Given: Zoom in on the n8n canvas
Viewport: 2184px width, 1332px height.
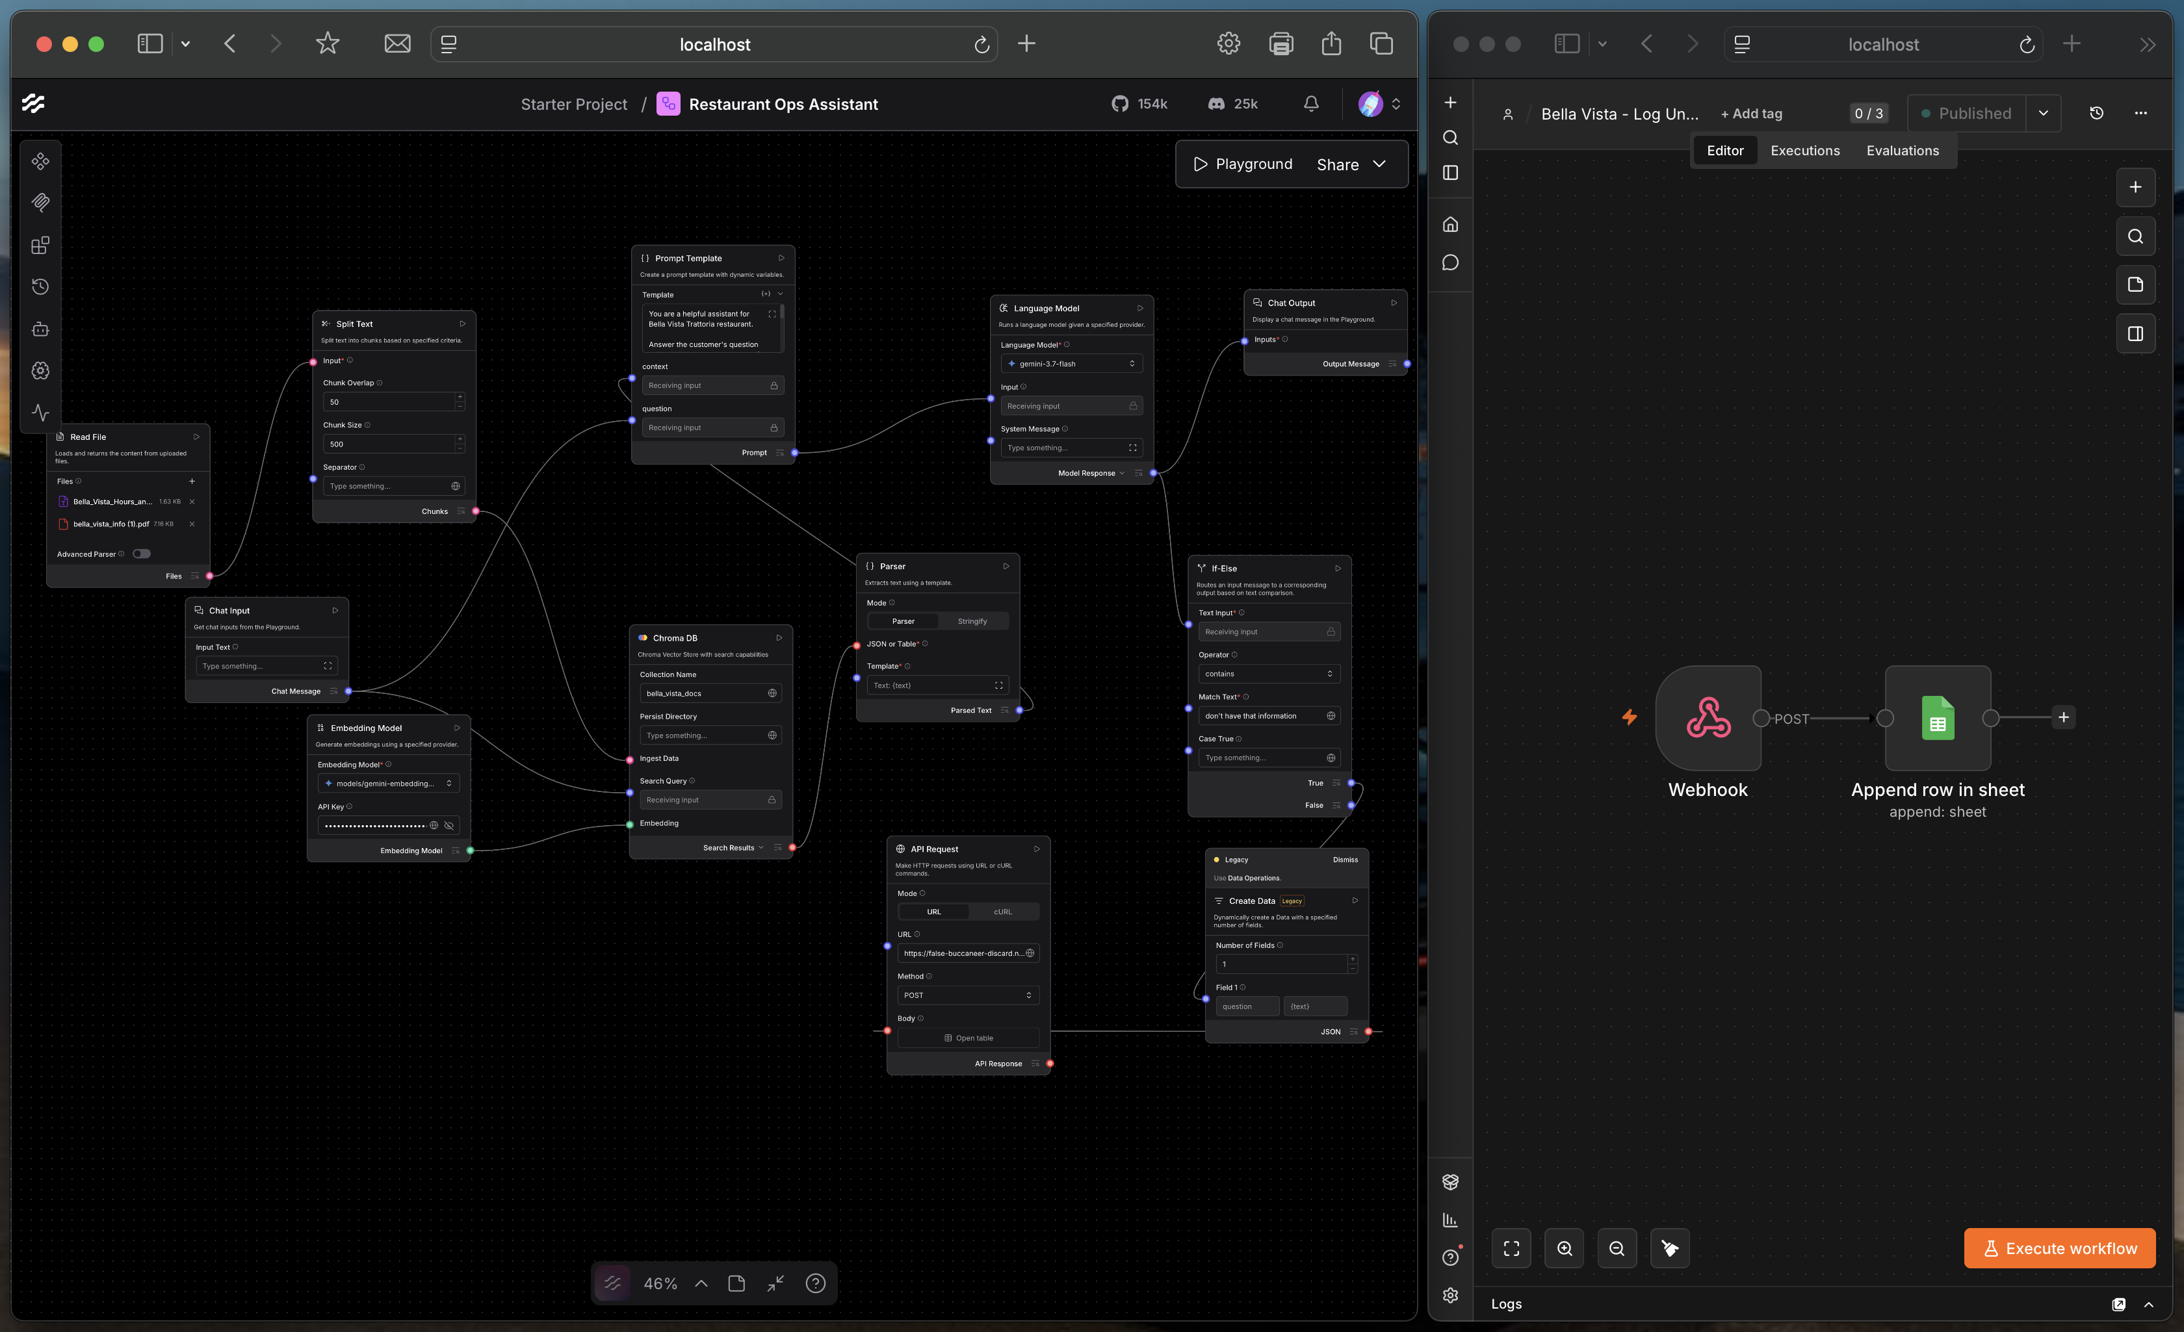Looking at the screenshot, I should (x=1565, y=1249).
